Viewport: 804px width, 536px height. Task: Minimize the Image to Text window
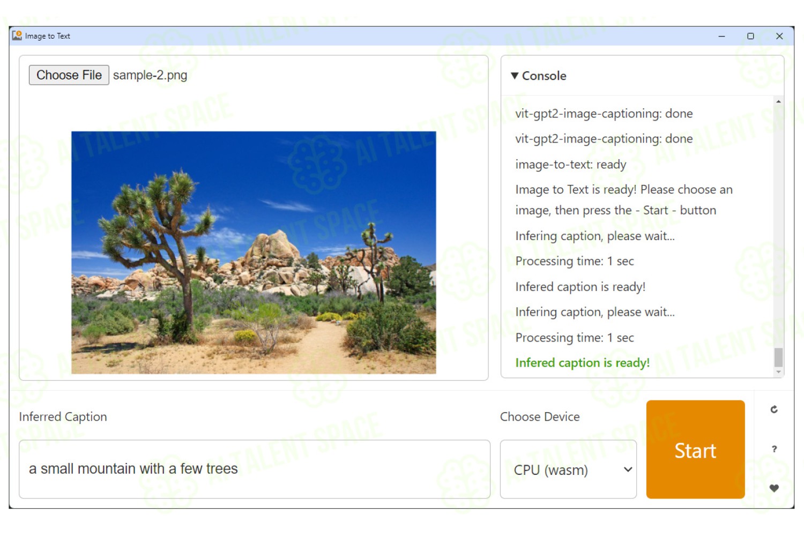[721, 36]
